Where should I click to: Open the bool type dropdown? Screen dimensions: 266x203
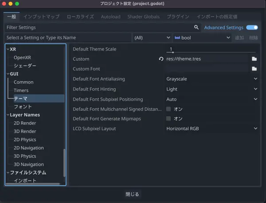[x=203, y=38]
